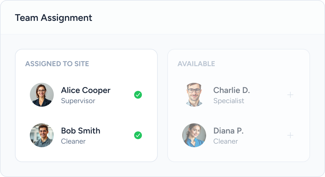
Task: Open Charlie D.'s avatar photo
Action: pyautogui.click(x=194, y=95)
